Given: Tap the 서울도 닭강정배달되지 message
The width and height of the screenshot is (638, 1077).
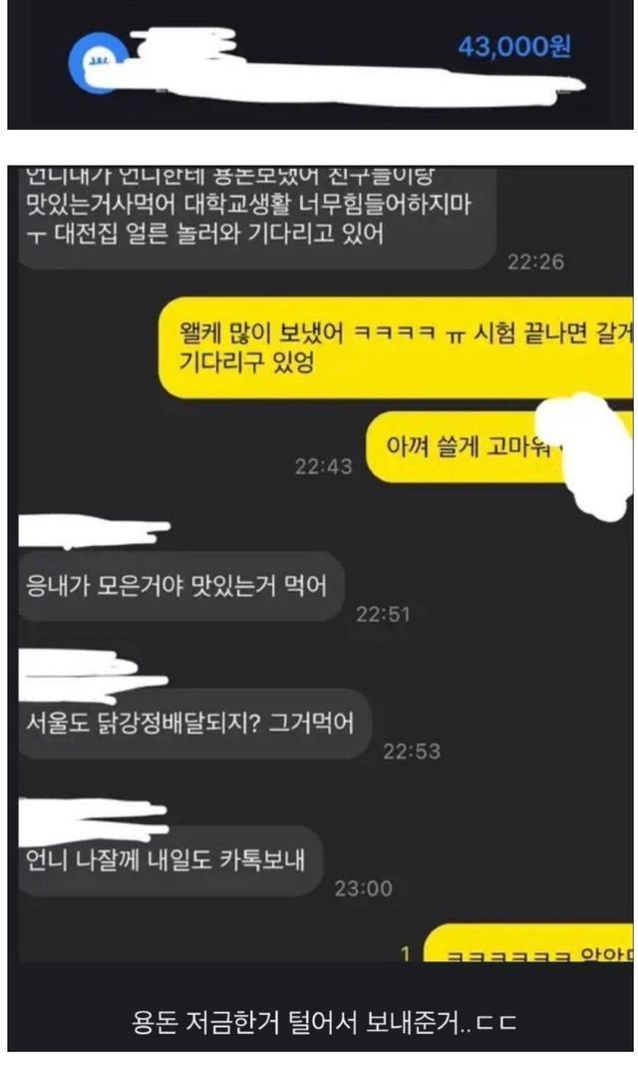Looking at the screenshot, I should click(x=194, y=724).
